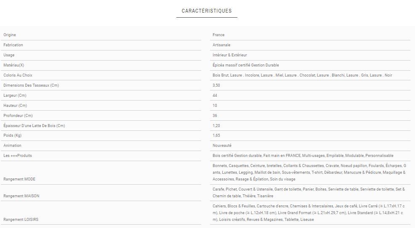Click the Rangement MODE label
The height and width of the screenshot is (228, 415).
19,179
